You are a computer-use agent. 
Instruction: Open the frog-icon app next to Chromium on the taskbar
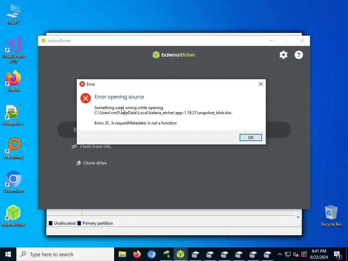tap(166, 254)
